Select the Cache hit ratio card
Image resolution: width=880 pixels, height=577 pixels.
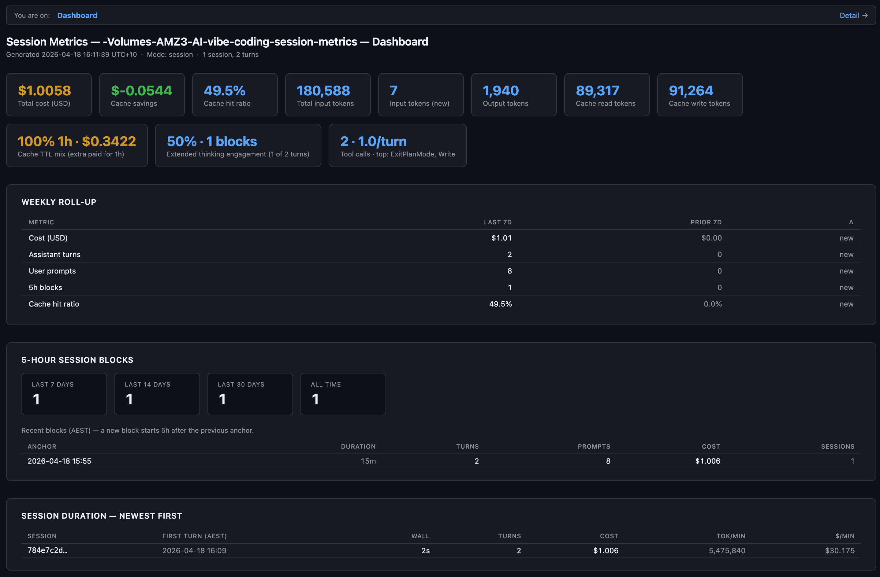235,95
